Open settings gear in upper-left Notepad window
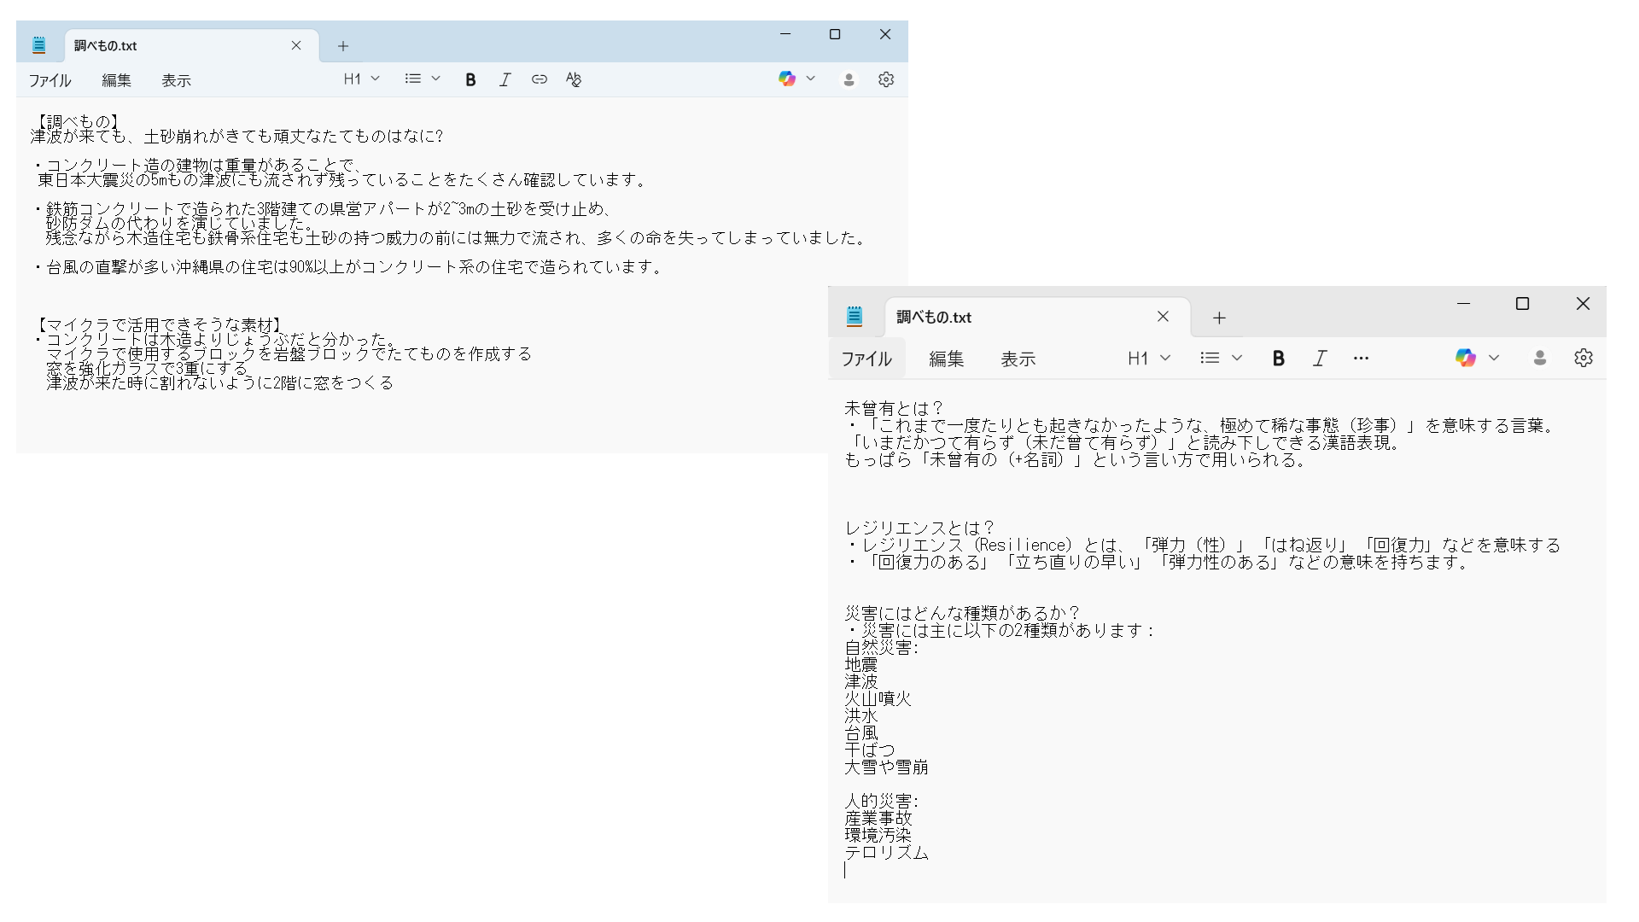 [x=886, y=79]
